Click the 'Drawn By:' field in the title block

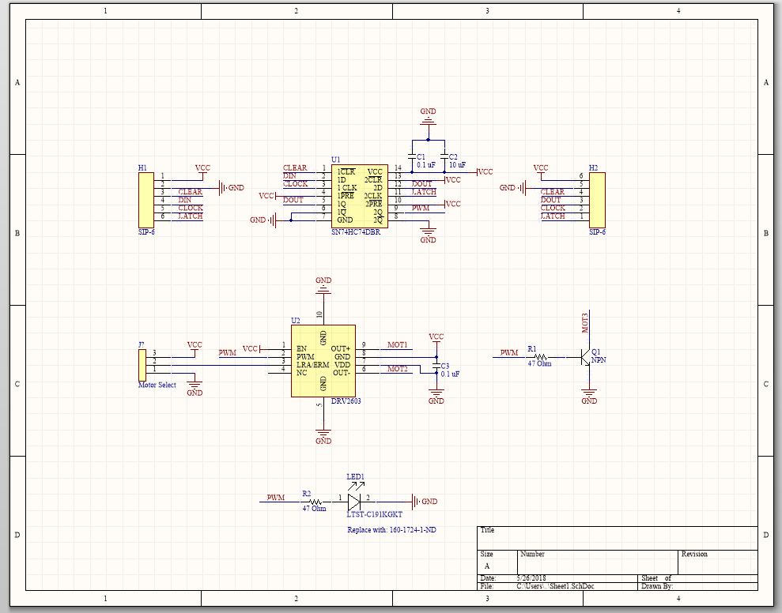(x=657, y=586)
